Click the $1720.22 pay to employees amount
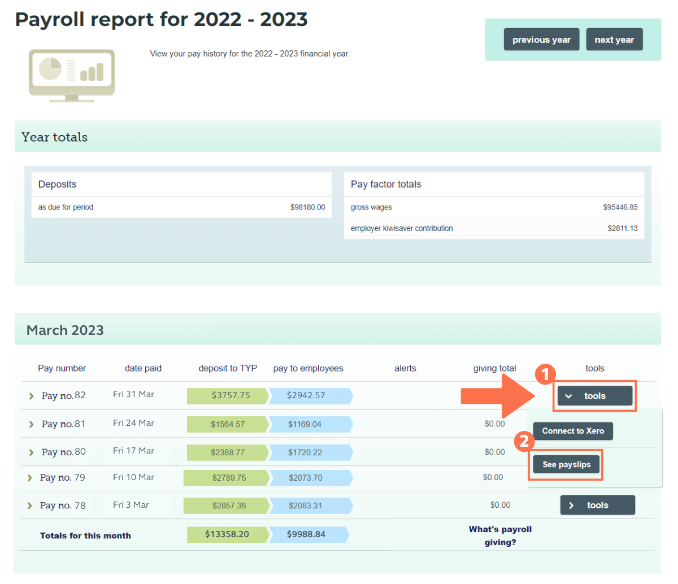Image resolution: width=678 pixels, height=584 pixels. (x=306, y=452)
